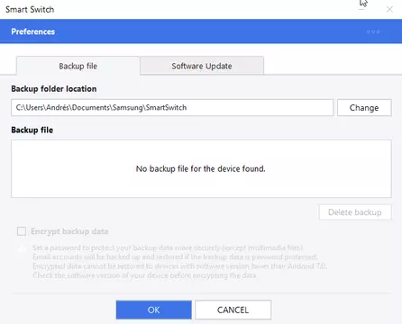Click the No backup file found message

(x=201, y=168)
